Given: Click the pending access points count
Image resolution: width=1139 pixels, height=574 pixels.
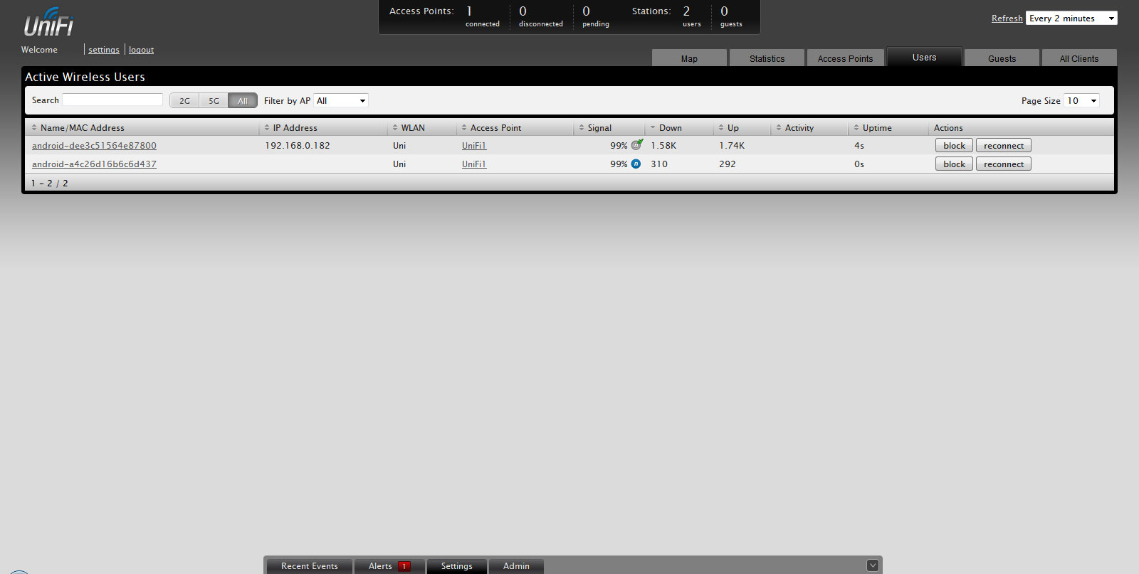Looking at the screenshot, I should [x=586, y=11].
